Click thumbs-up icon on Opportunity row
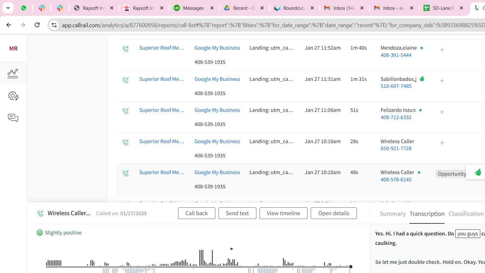The width and height of the screenshot is (485, 273). pos(478,172)
